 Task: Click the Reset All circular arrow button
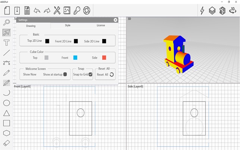112,75
